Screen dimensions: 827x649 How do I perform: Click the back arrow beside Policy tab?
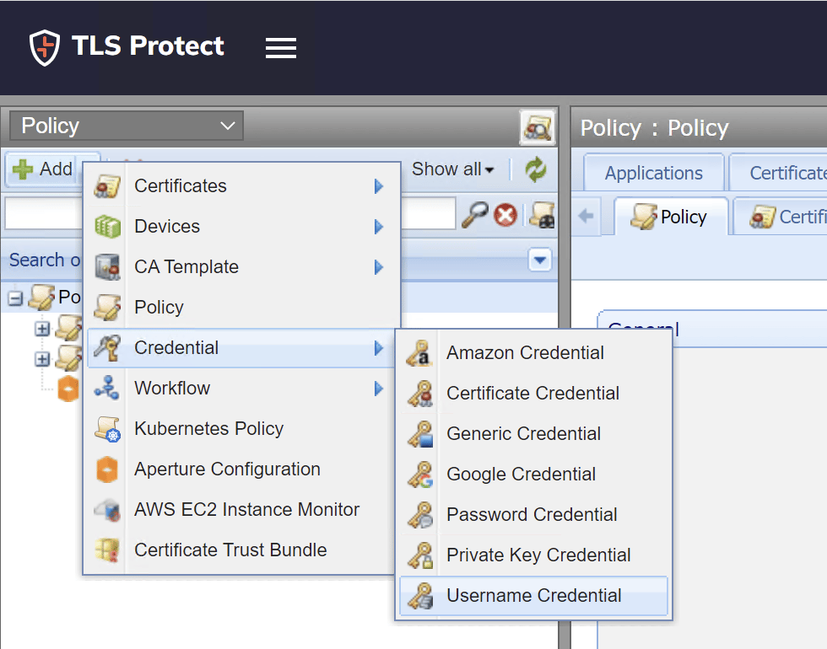[586, 216]
